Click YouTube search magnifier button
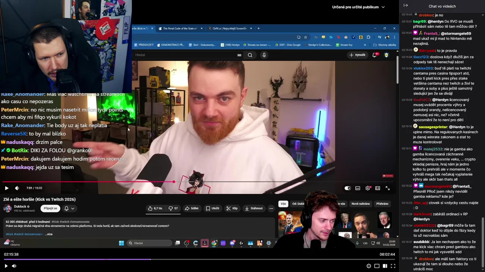The image size is (485, 272). tap(250, 55)
